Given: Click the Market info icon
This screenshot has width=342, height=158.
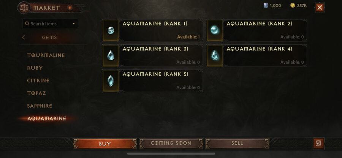Looking at the screenshot, I should pyautogui.click(x=70, y=8).
